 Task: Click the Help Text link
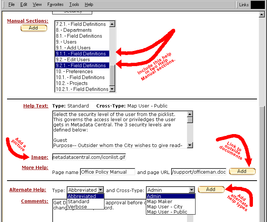pos(36,106)
